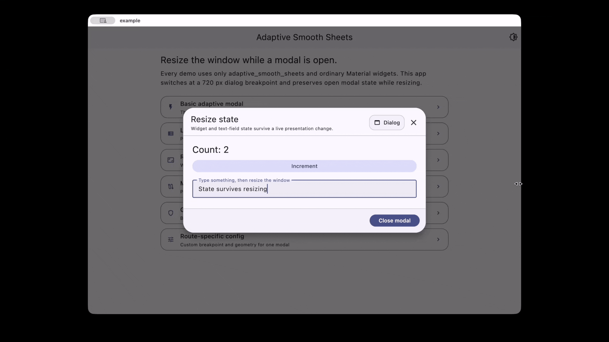Click the list icon on the second demo row
This screenshot has height=342, width=609.
coord(171,133)
